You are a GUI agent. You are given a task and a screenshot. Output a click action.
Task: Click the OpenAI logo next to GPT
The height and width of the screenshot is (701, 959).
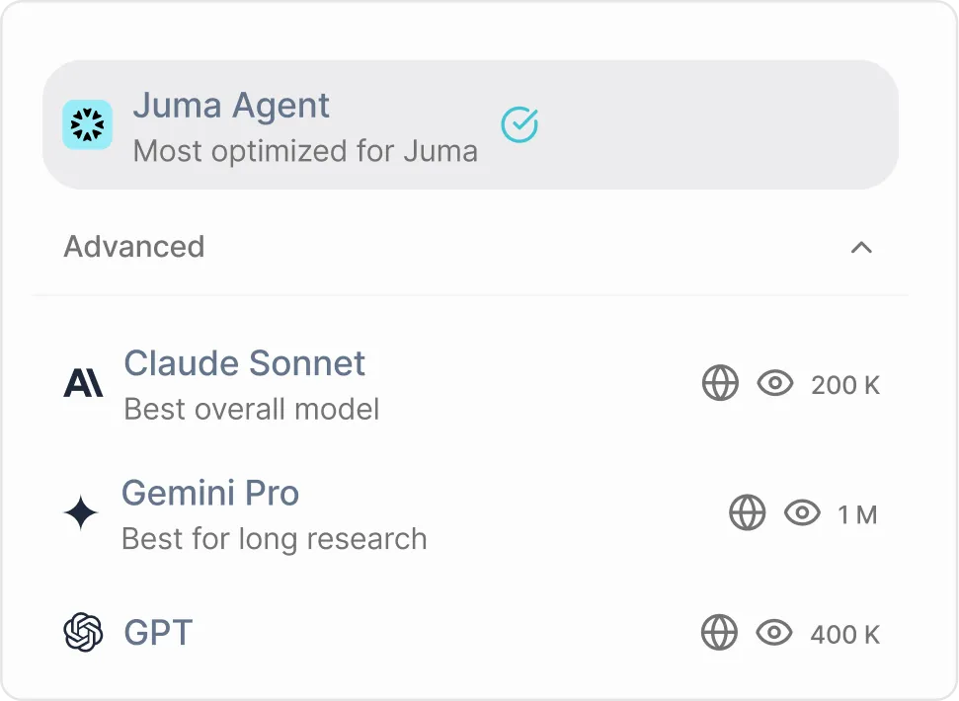83,633
